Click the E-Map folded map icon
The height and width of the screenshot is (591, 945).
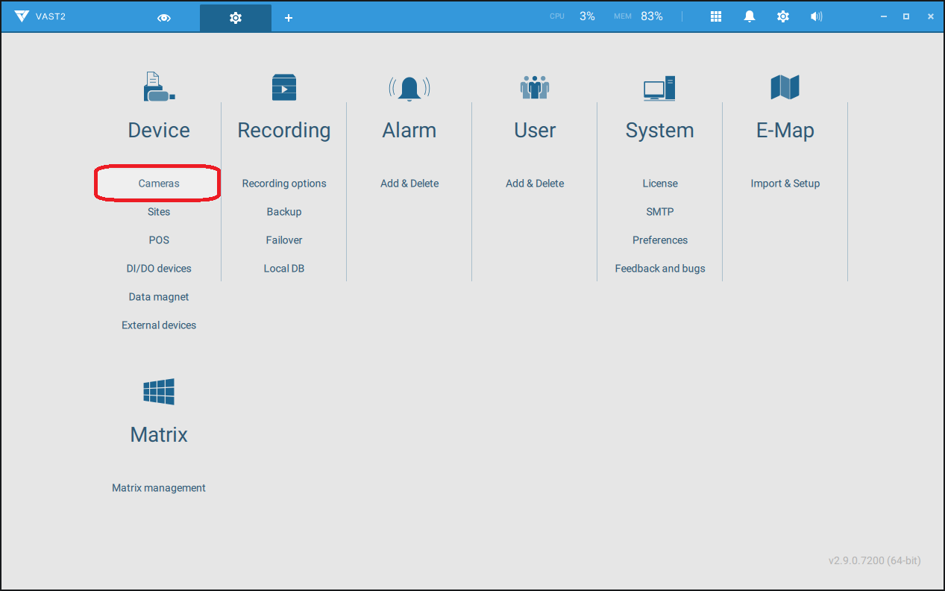(785, 87)
